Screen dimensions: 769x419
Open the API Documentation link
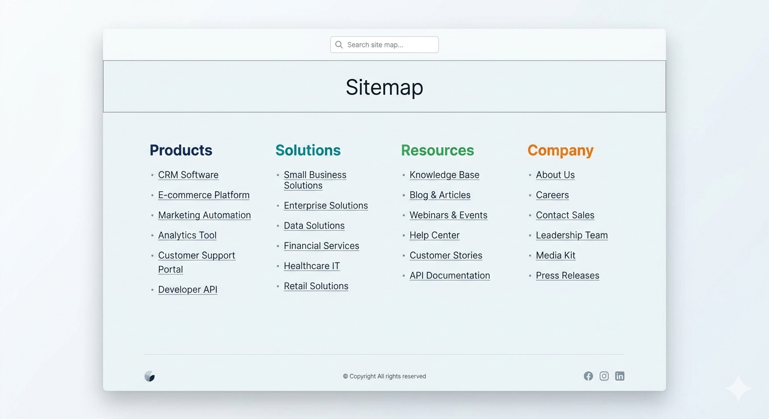[x=449, y=275]
